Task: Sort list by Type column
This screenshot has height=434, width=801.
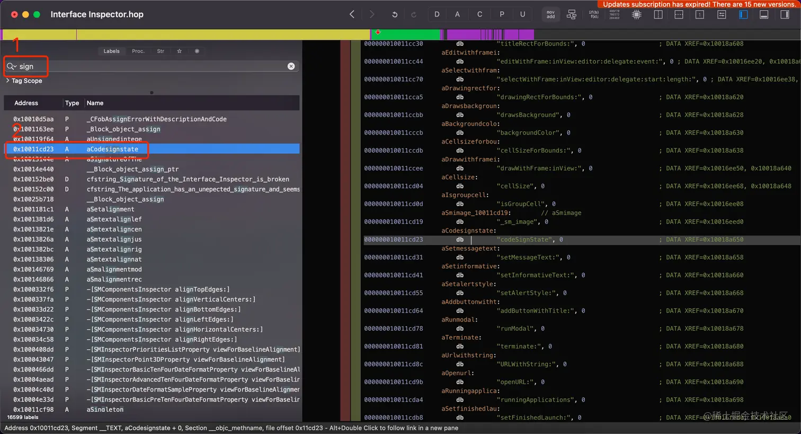Action: pos(72,103)
